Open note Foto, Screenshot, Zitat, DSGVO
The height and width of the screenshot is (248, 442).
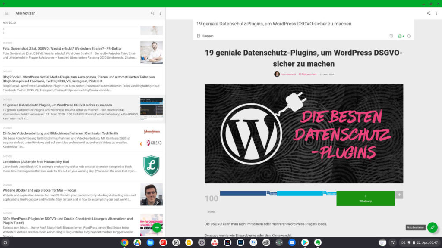pos(82,52)
